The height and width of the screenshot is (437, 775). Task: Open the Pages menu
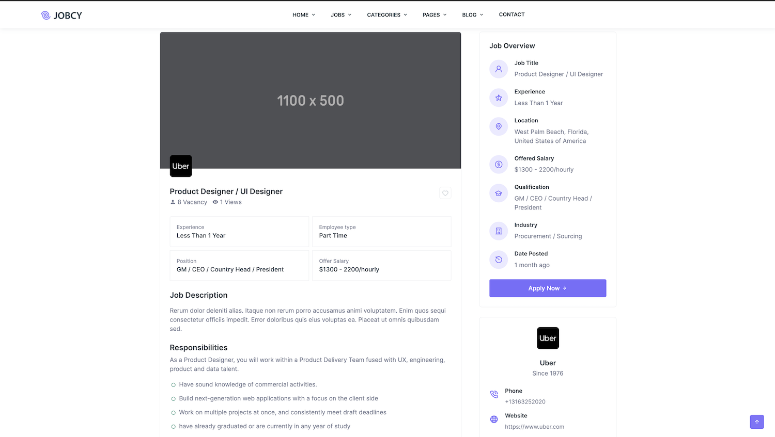tap(434, 15)
